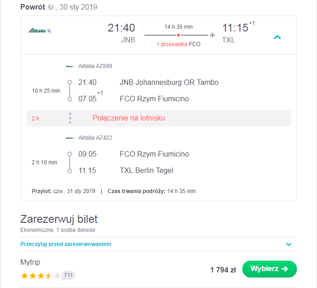
Task: Click the small Alitalia logo beside AZ849
Action: (70, 66)
